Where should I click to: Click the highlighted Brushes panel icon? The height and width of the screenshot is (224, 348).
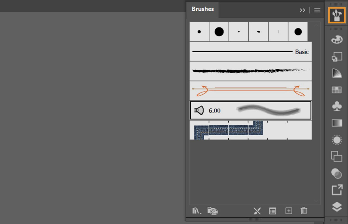pyautogui.click(x=337, y=15)
